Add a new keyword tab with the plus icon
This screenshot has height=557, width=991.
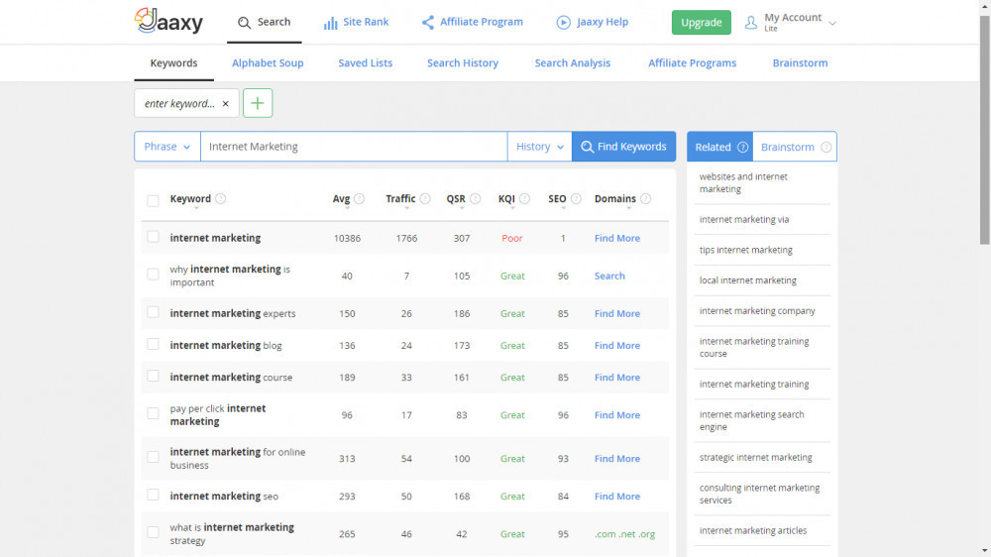point(258,103)
